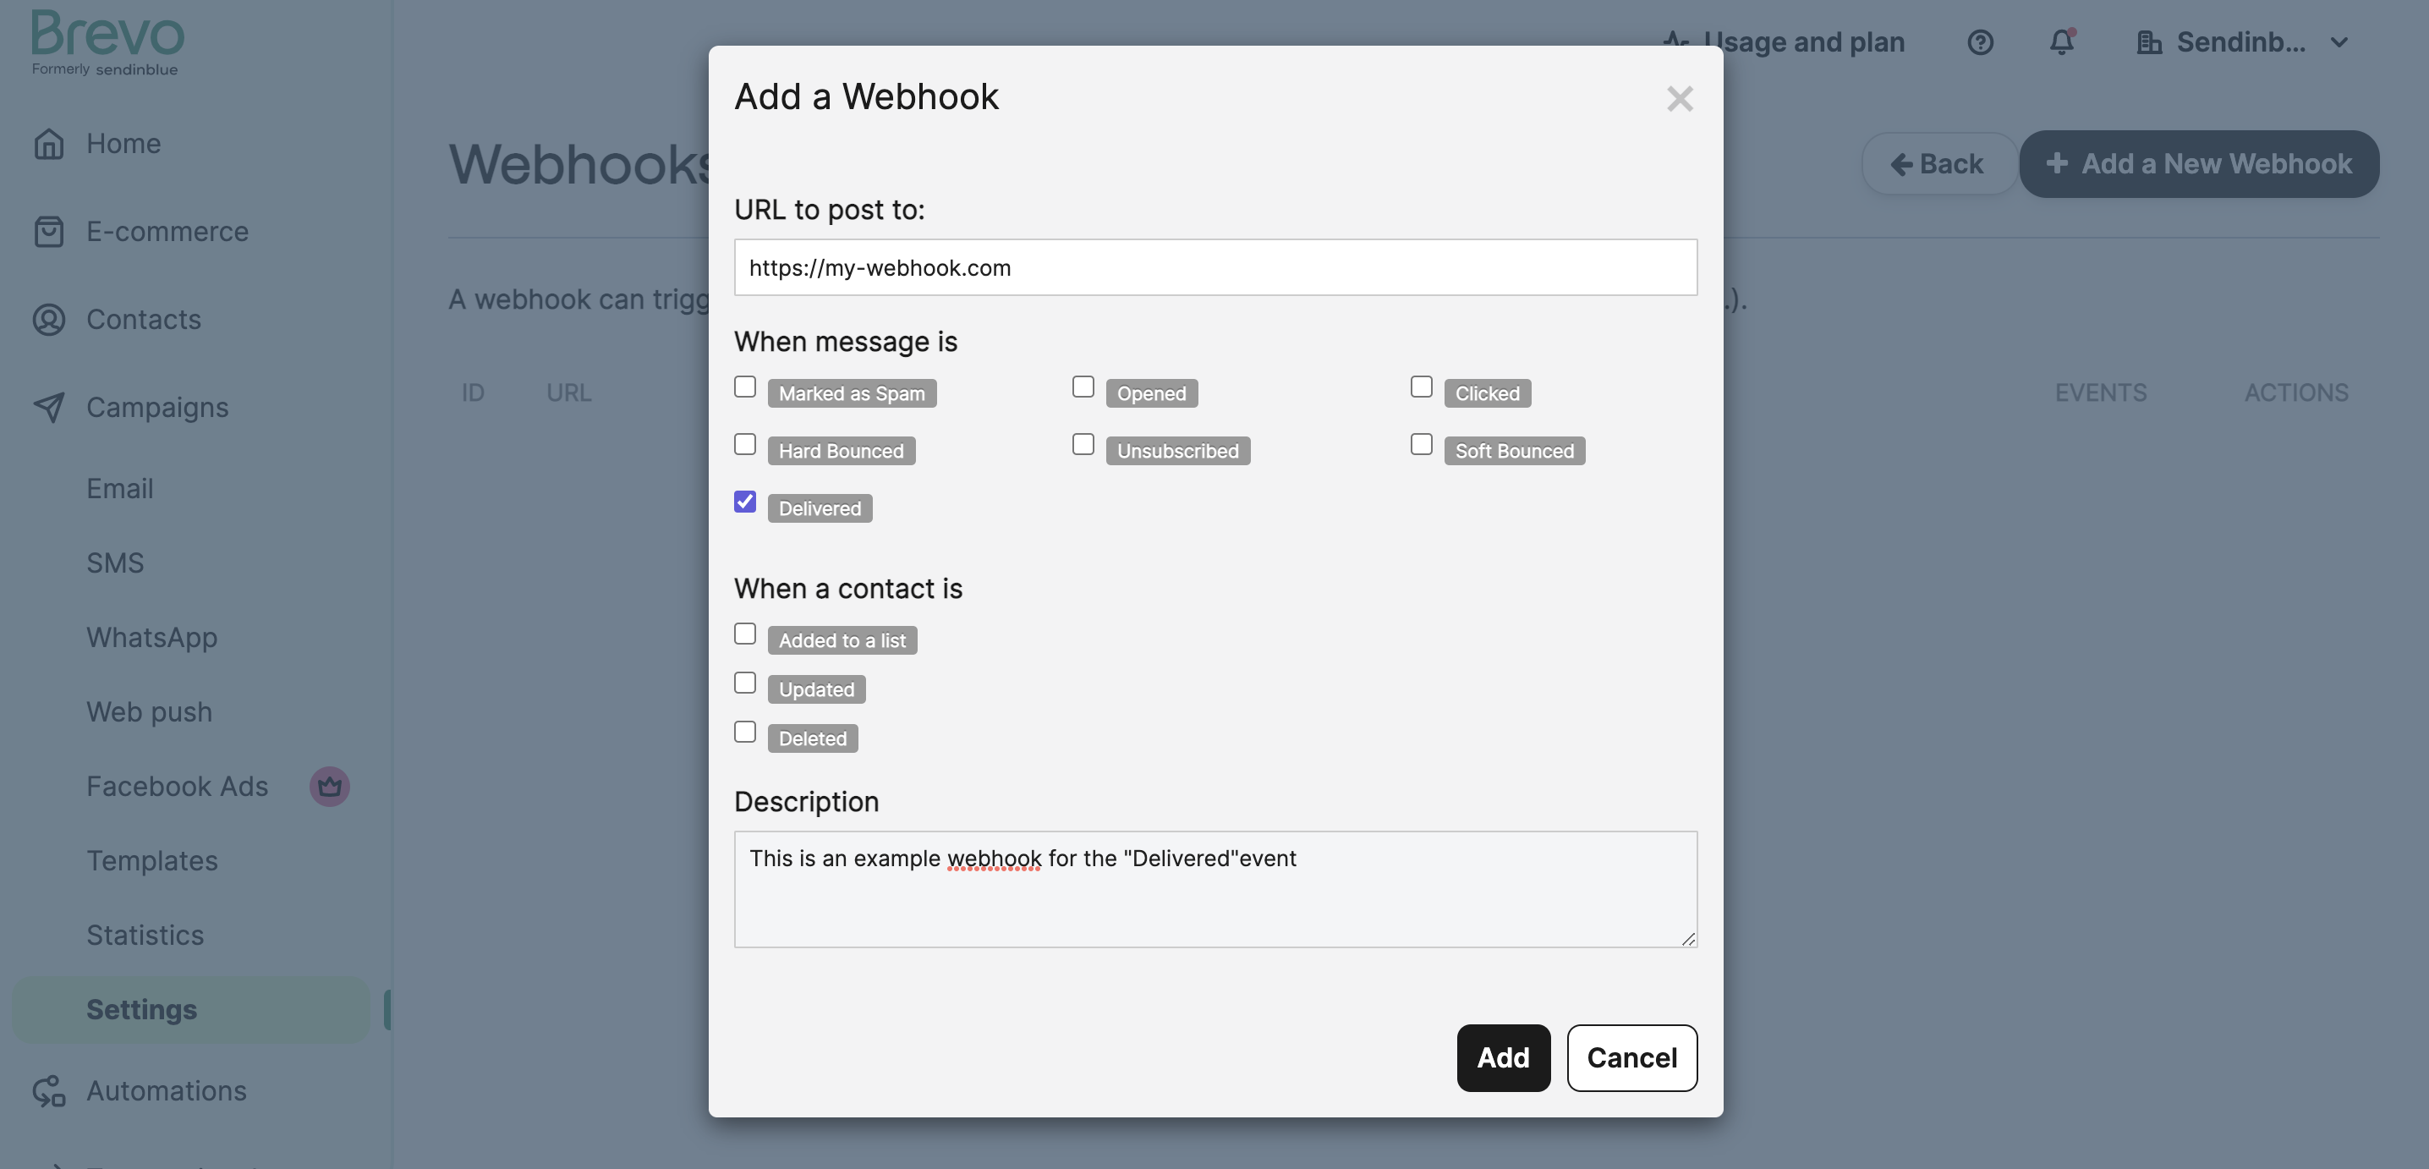Click the help question mark icon
Image resolution: width=2429 pixels, height=1169 pixels.
(x=1980, y=42)
